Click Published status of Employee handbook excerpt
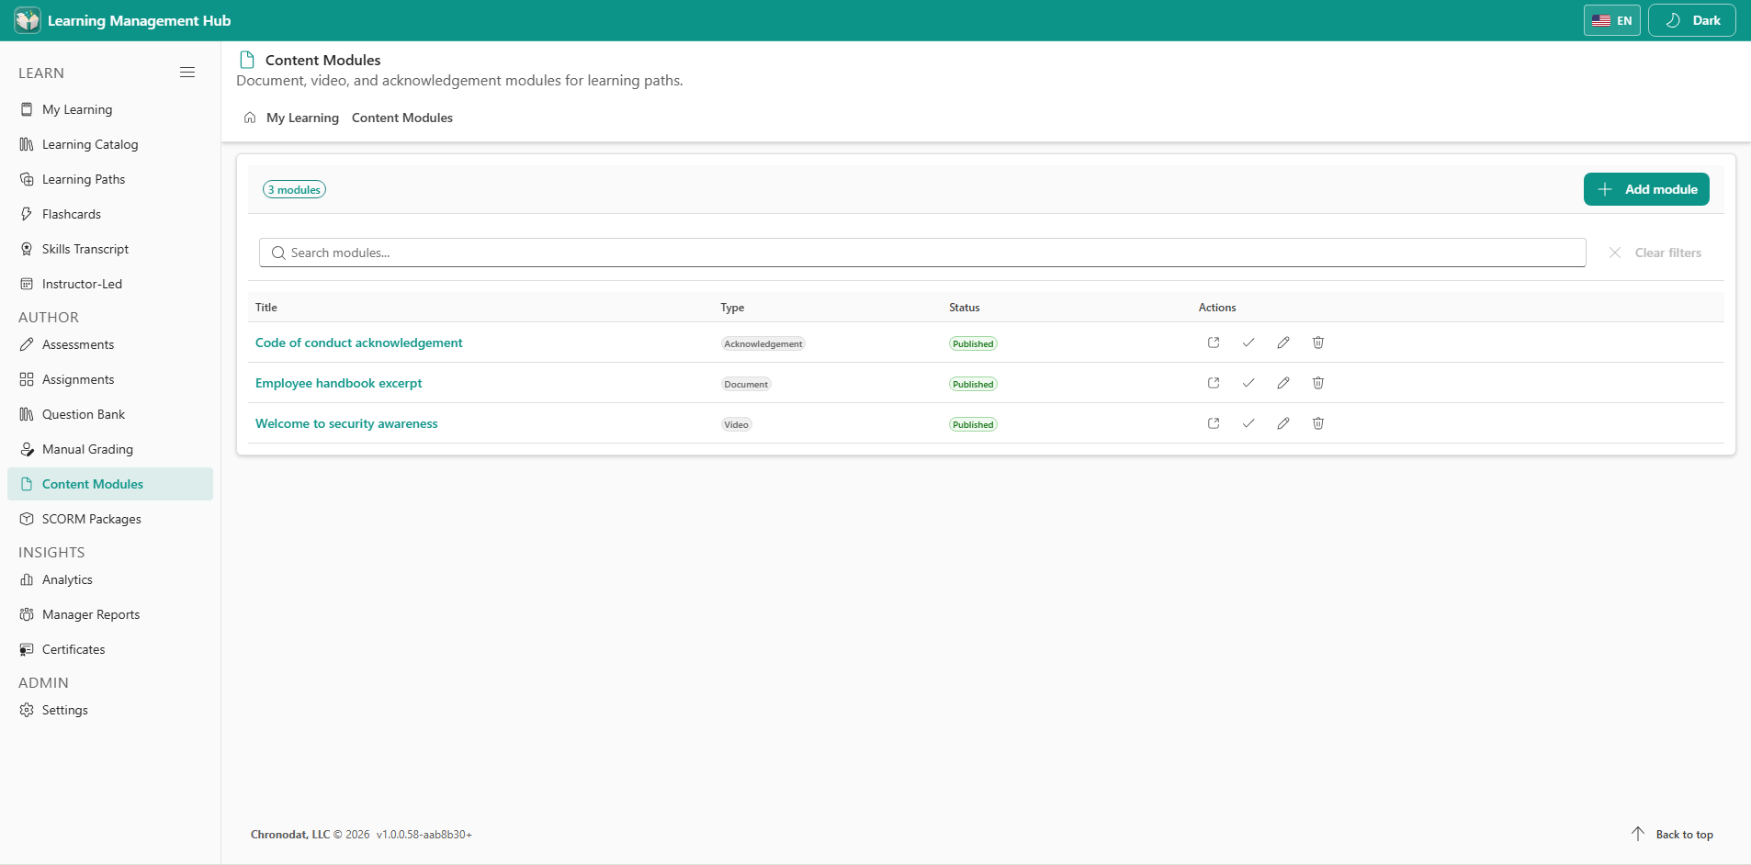The height and width of the screenshot is (865, 1751). pos(973,385)
